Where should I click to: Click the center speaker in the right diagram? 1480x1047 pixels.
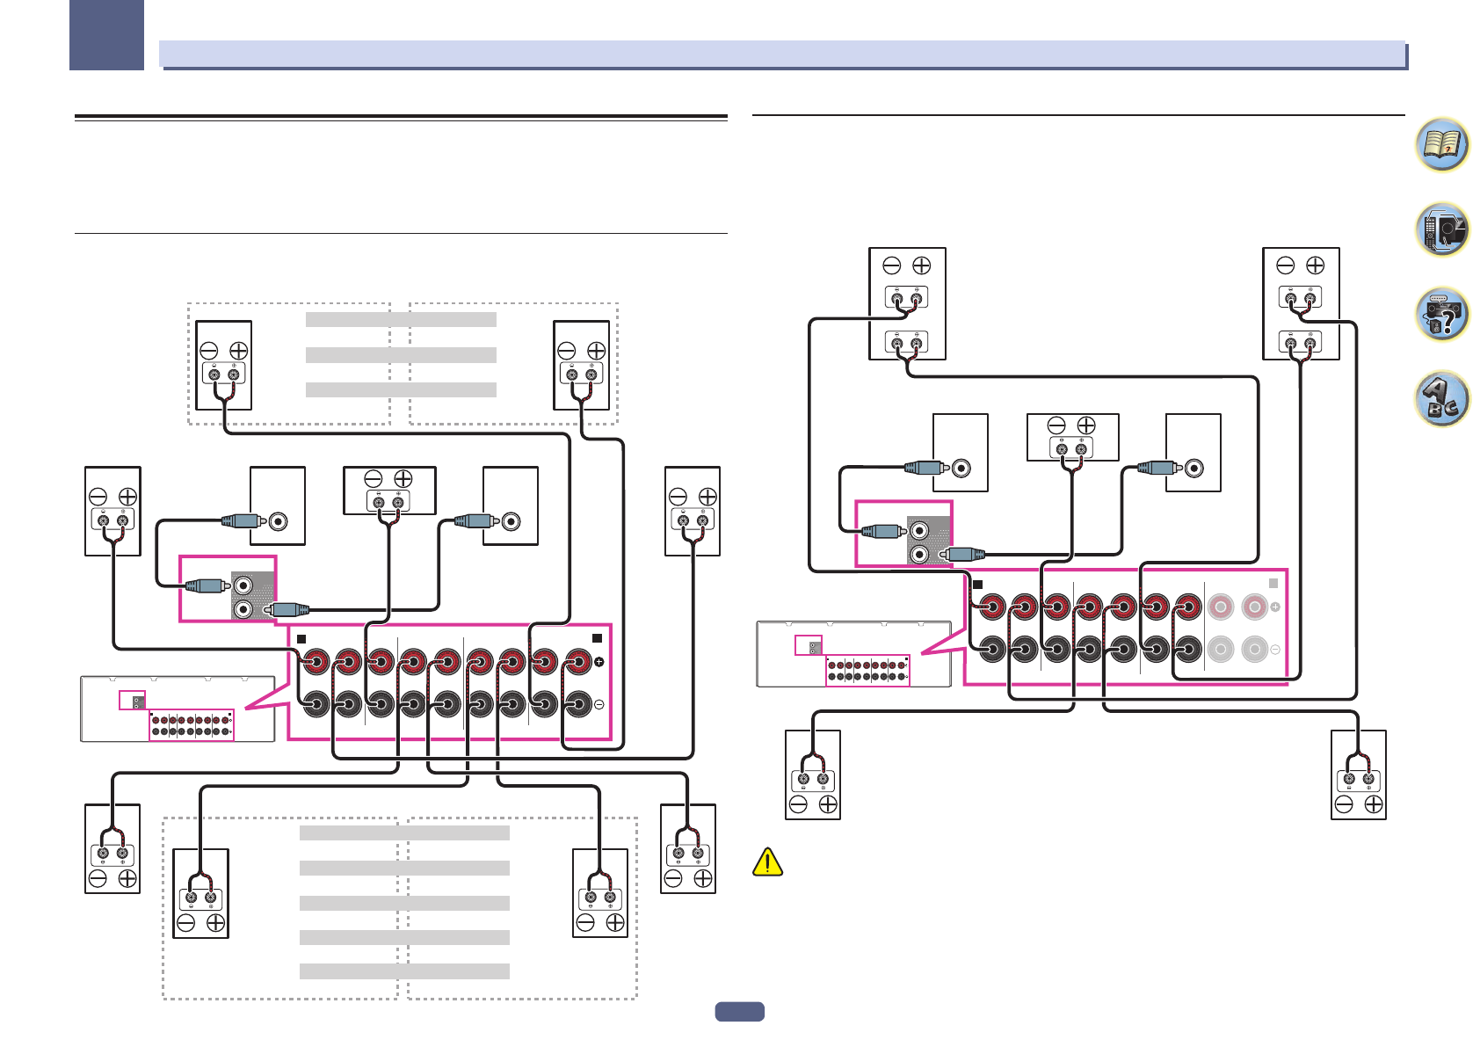pos(1072,437)
